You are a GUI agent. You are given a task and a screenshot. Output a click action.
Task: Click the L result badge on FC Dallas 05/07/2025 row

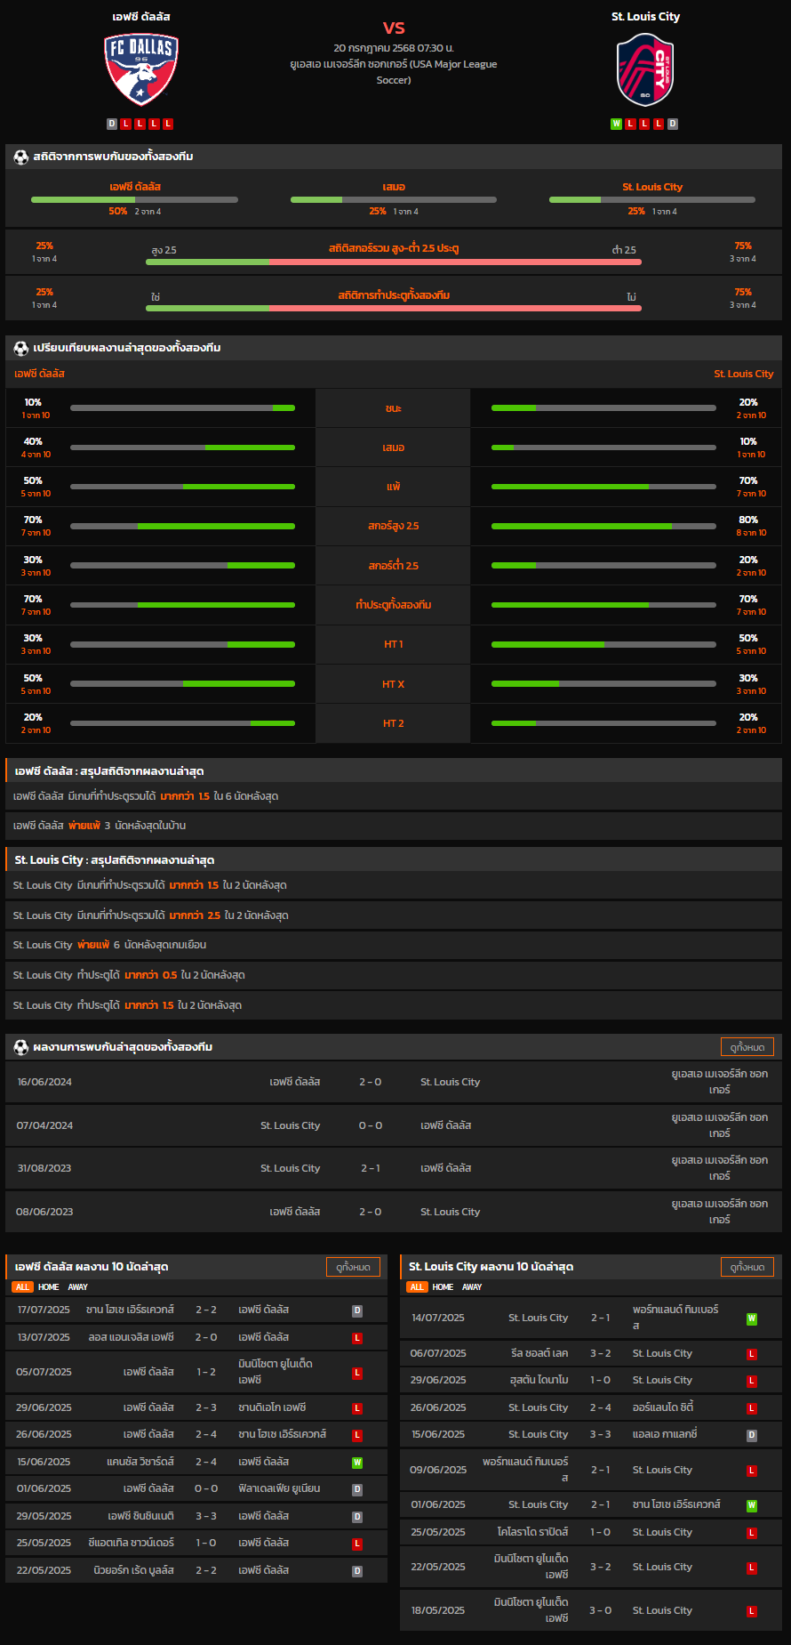tap(357, 1373)
